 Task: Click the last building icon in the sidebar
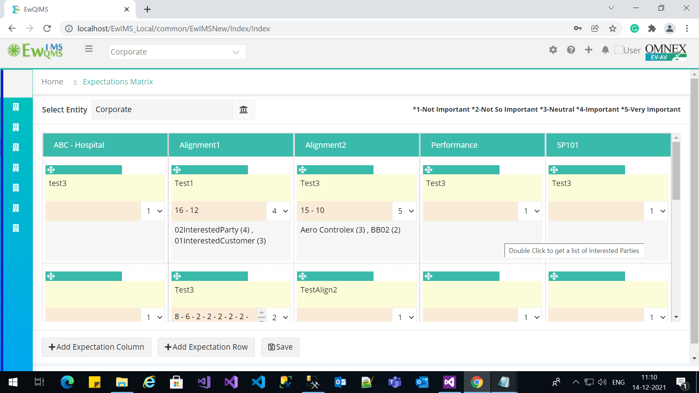pyautogui.click(x=16, y=228)
